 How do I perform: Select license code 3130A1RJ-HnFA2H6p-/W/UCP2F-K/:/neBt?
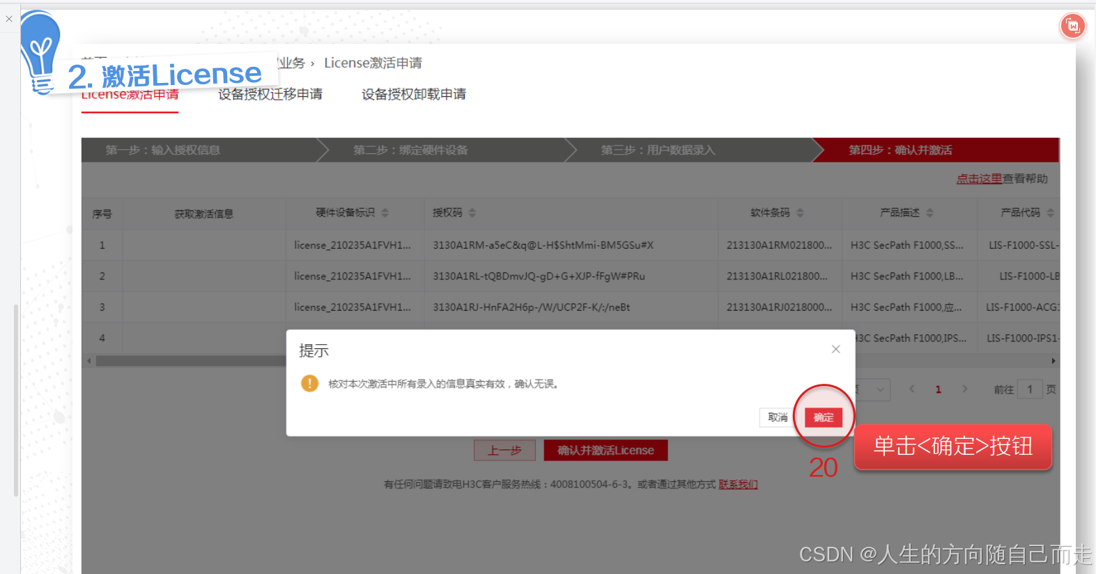pos(531,307)
